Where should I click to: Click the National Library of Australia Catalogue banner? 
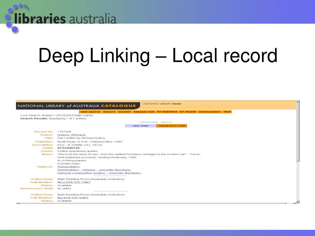(x=78, y=106)
